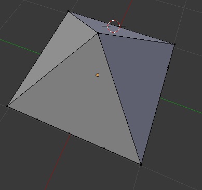
Task: Click edge from apex to bottom corner
Action: (119, 99)
